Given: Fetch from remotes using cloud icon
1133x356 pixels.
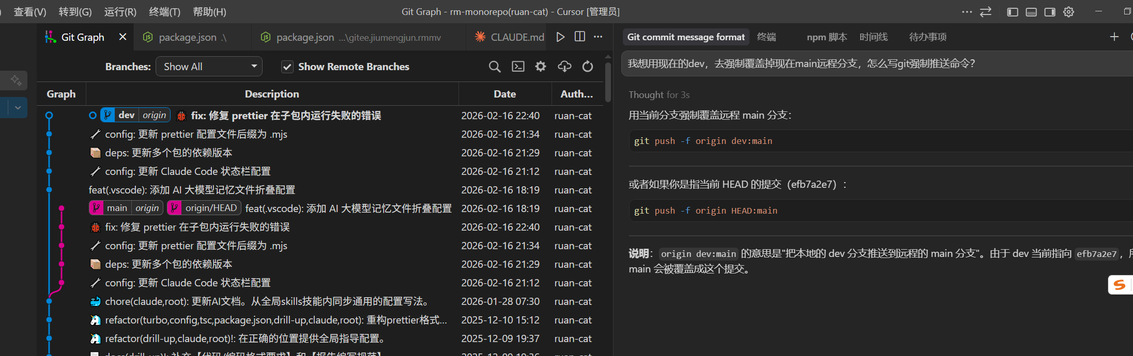Looking at the screenshot, I should pyautogui.click(x=564, y=67).
